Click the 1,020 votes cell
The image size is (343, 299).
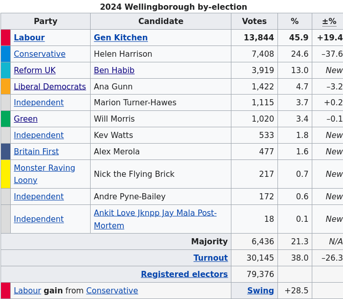point(254,119)
